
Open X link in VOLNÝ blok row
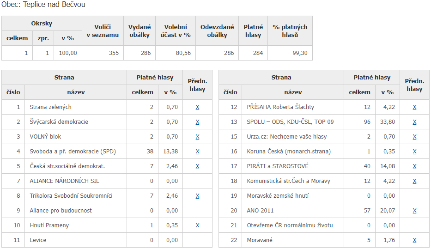click(x=197, y=137)
